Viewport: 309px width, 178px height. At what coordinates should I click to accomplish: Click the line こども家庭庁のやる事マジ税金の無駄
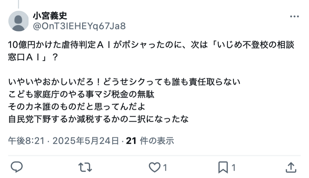81,95
